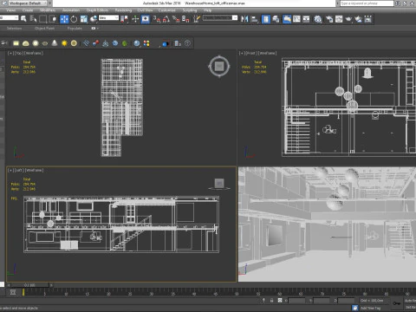The height and width of the screenshot is (312, 416).
Task: Click the Select Object tool
Action: pyautogui.click(x=23, y=19)
